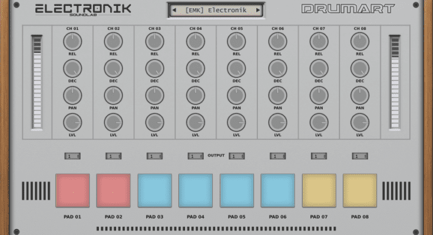433x235 pixels.
Task: Hit the yellow PAD 07
Action: coord(319,190)
